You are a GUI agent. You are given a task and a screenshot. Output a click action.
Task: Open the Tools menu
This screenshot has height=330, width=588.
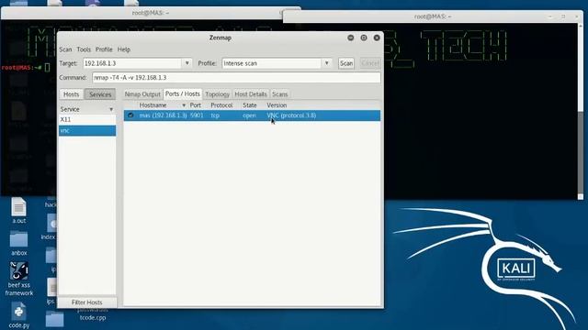coord(84,49)
